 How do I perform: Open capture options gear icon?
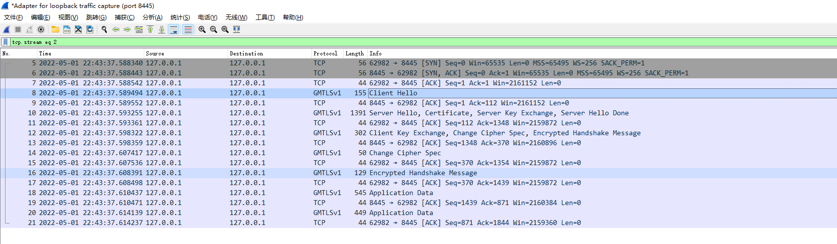tap(41, 29)
